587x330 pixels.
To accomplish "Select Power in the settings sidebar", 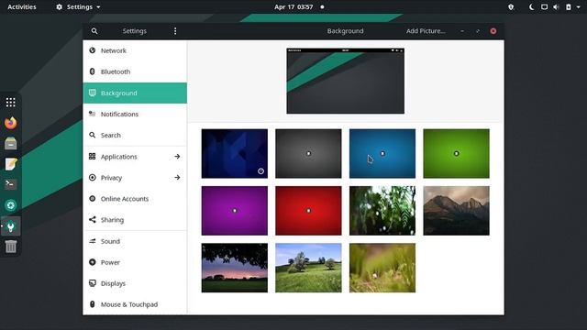I will (135, 262).
